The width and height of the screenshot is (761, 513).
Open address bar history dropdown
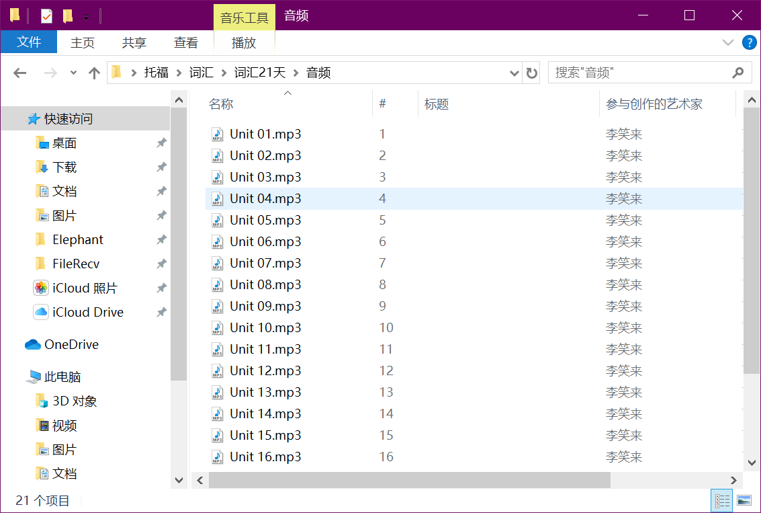[514, 73]
